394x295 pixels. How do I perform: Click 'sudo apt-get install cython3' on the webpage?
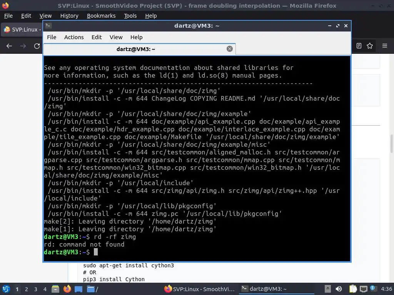[129, 265]
